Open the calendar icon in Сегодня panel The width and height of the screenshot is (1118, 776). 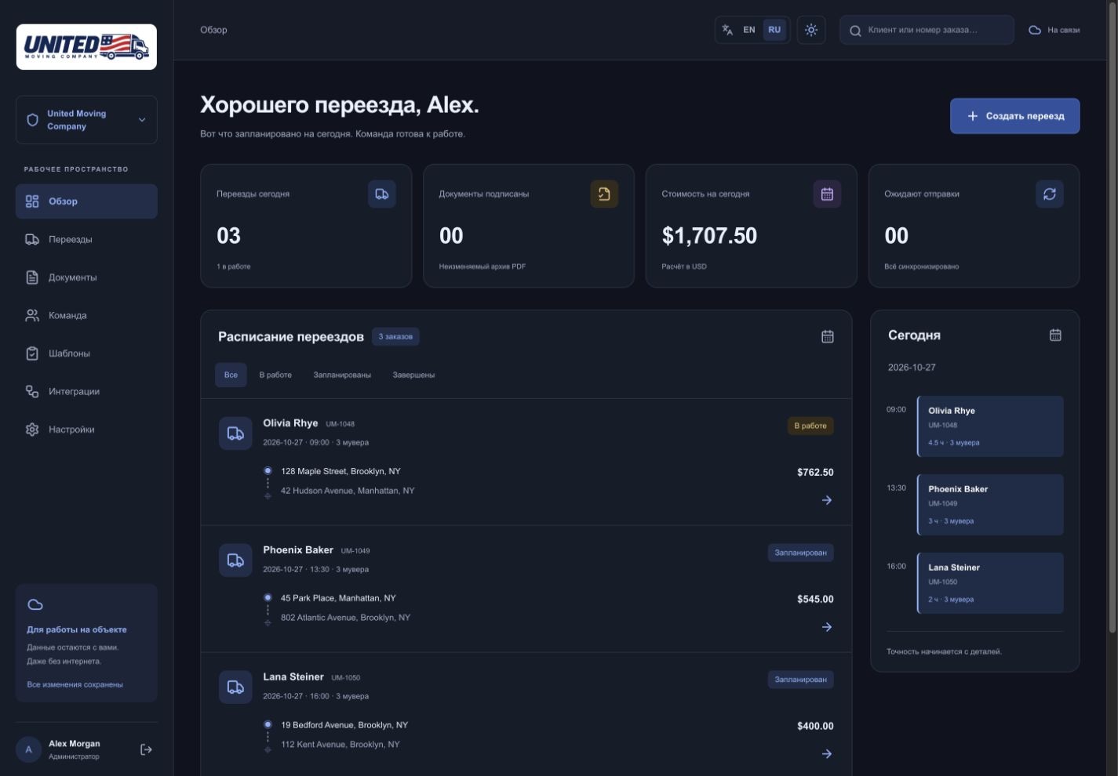(1055, 335)
